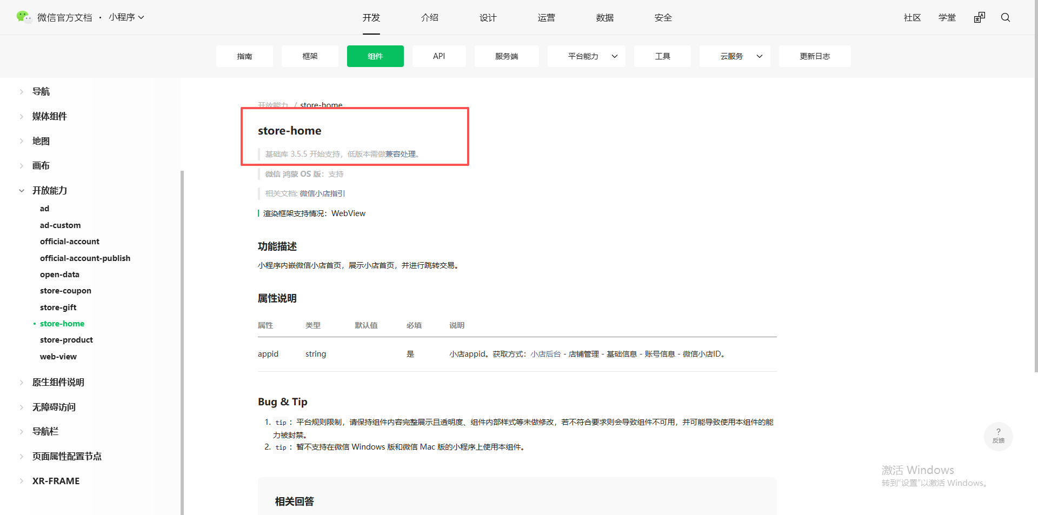
Task: Click the appid cell in the properties table
Action: click(x=268, y=354)
